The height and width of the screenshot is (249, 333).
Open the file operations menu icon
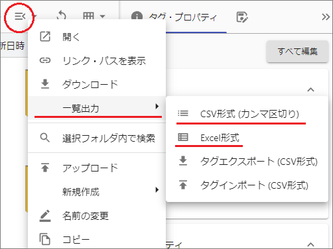(x=20, y=17)
